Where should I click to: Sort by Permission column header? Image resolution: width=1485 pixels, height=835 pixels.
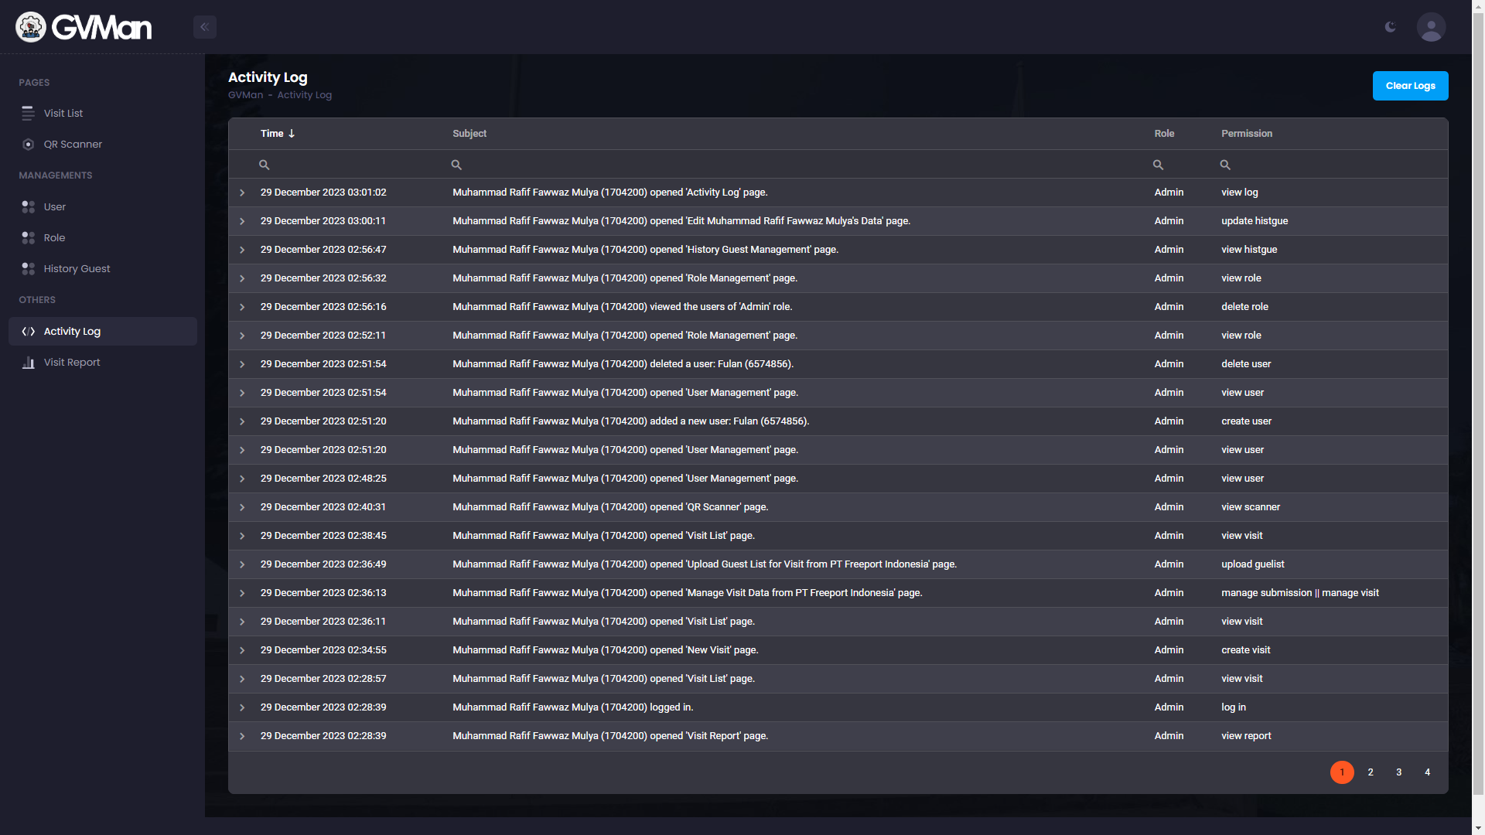pos(1247,134)
